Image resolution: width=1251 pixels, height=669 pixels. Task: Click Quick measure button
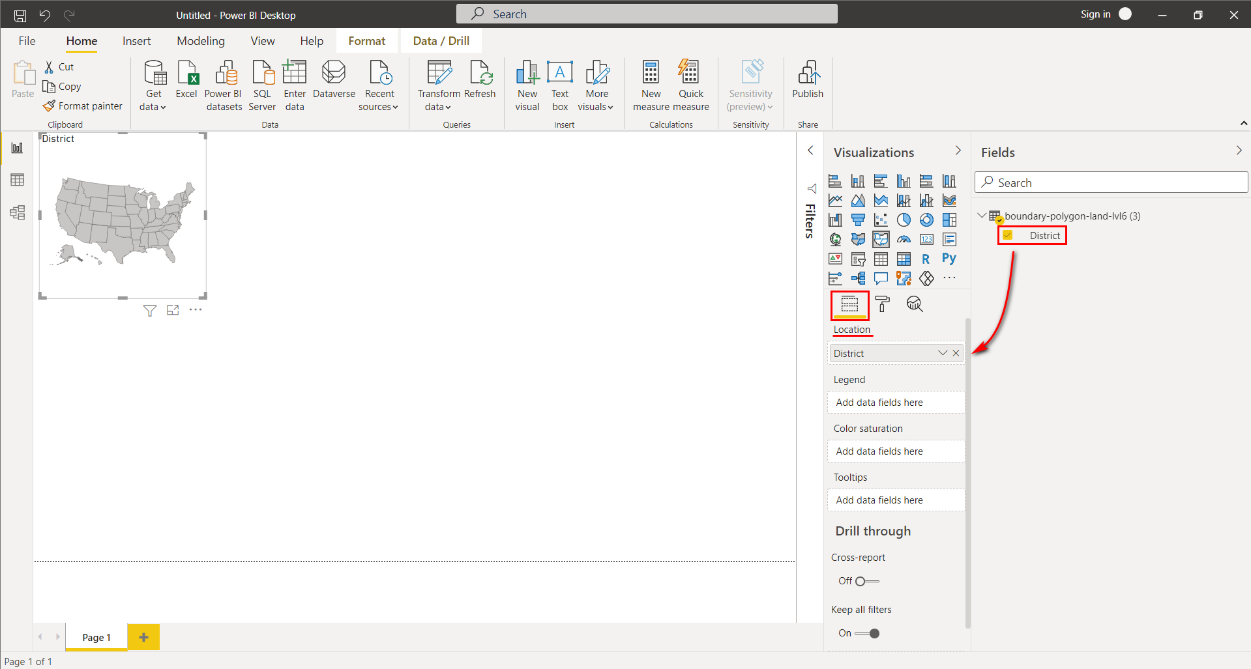coord(691,85)
